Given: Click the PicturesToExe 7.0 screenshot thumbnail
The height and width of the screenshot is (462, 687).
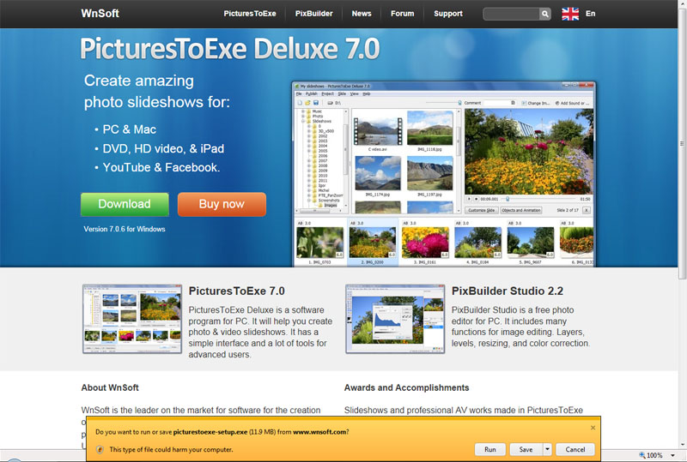Looking at the screenshot, I should 132,319.
